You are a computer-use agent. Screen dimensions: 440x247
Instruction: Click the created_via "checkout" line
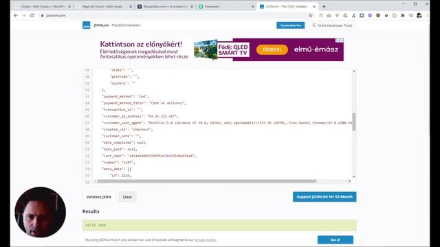(127, 130)
